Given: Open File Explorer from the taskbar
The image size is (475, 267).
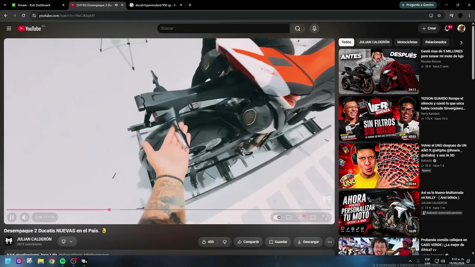Looking at the screenshot, I should click(x=41, y=261).
